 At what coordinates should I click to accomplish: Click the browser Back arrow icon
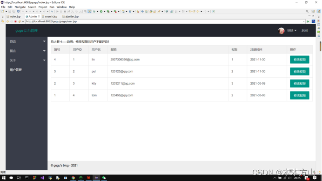(8, 21)
